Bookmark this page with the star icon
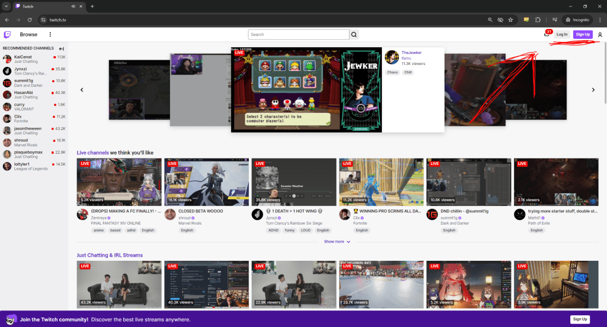The width and height of the screenshot is (607, 327). [510, 20]
